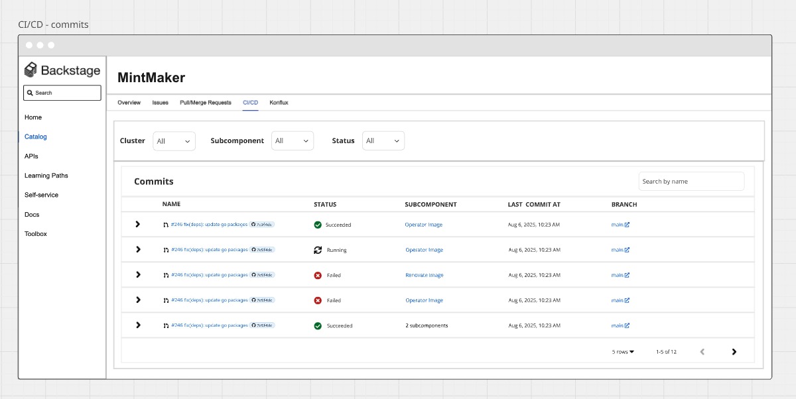Click the Search by name field
Screen dimensions: 796x399
tap(691, 181)
